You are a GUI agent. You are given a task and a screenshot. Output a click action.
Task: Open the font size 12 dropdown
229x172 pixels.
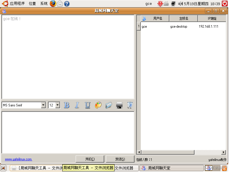click(x=54, y=105)
